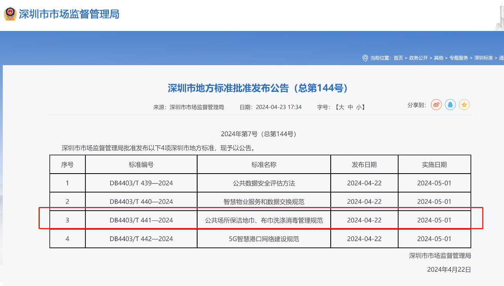Click the 发布日期 column header
Image resolution: width=504 pixels, height=286 pixels.
point(364,164)
